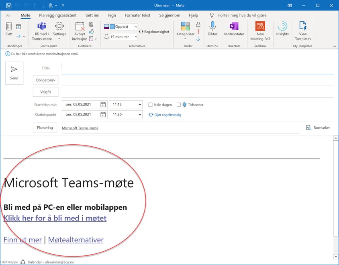Screen dimensions: 339x265
Task: Click the Save icon in the title bar
Action: (9, 5)
